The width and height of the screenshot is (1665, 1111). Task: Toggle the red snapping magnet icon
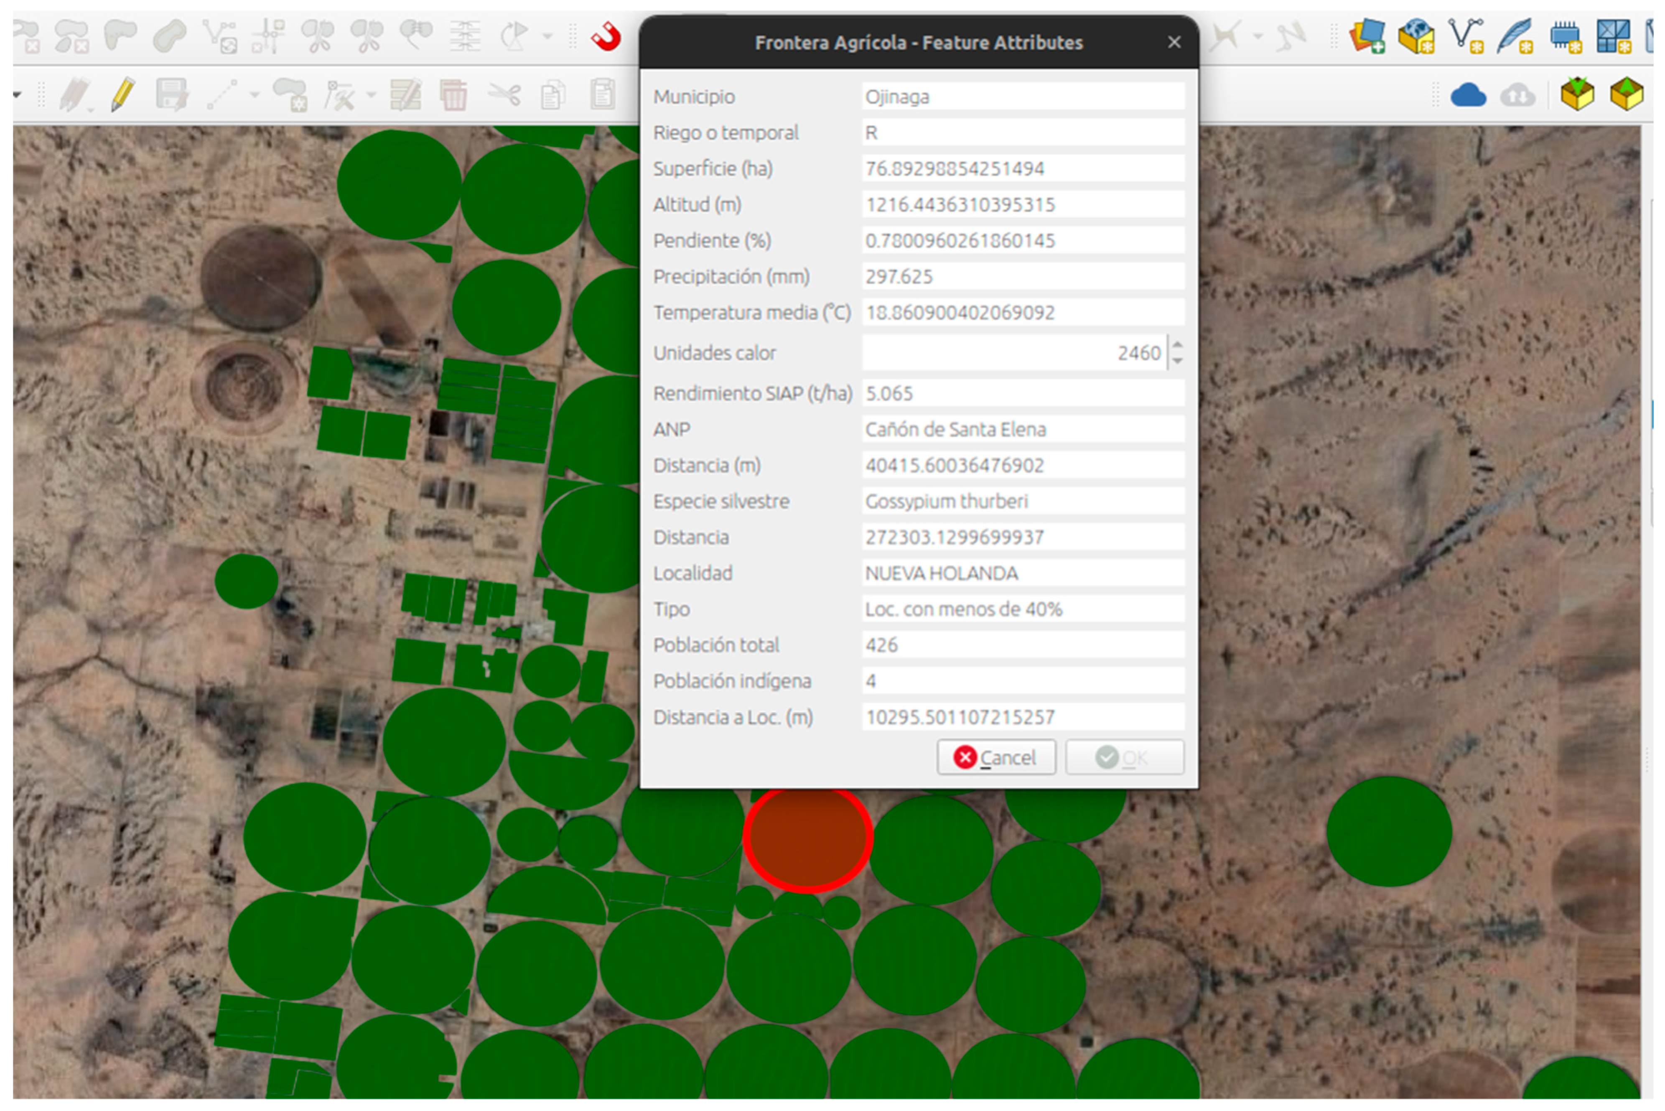(606, 36)
